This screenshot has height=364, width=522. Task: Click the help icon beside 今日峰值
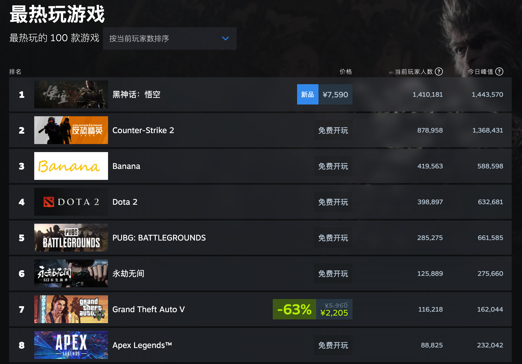pos(499,72)
